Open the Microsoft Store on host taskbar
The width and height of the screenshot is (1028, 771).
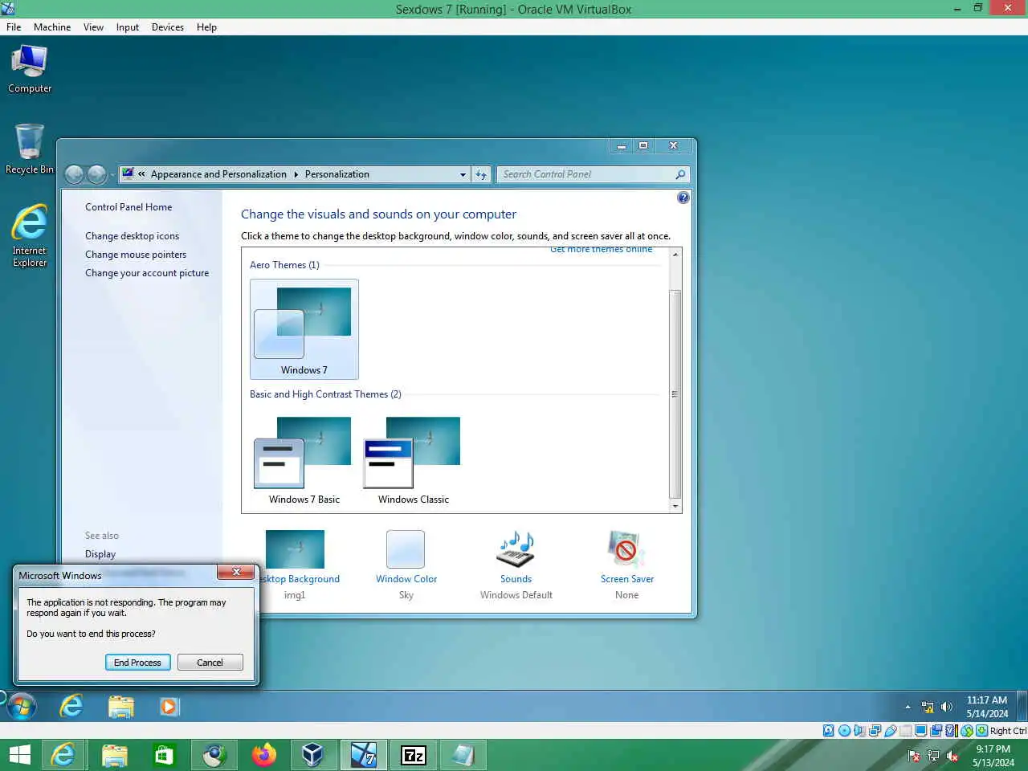(164, 755)
